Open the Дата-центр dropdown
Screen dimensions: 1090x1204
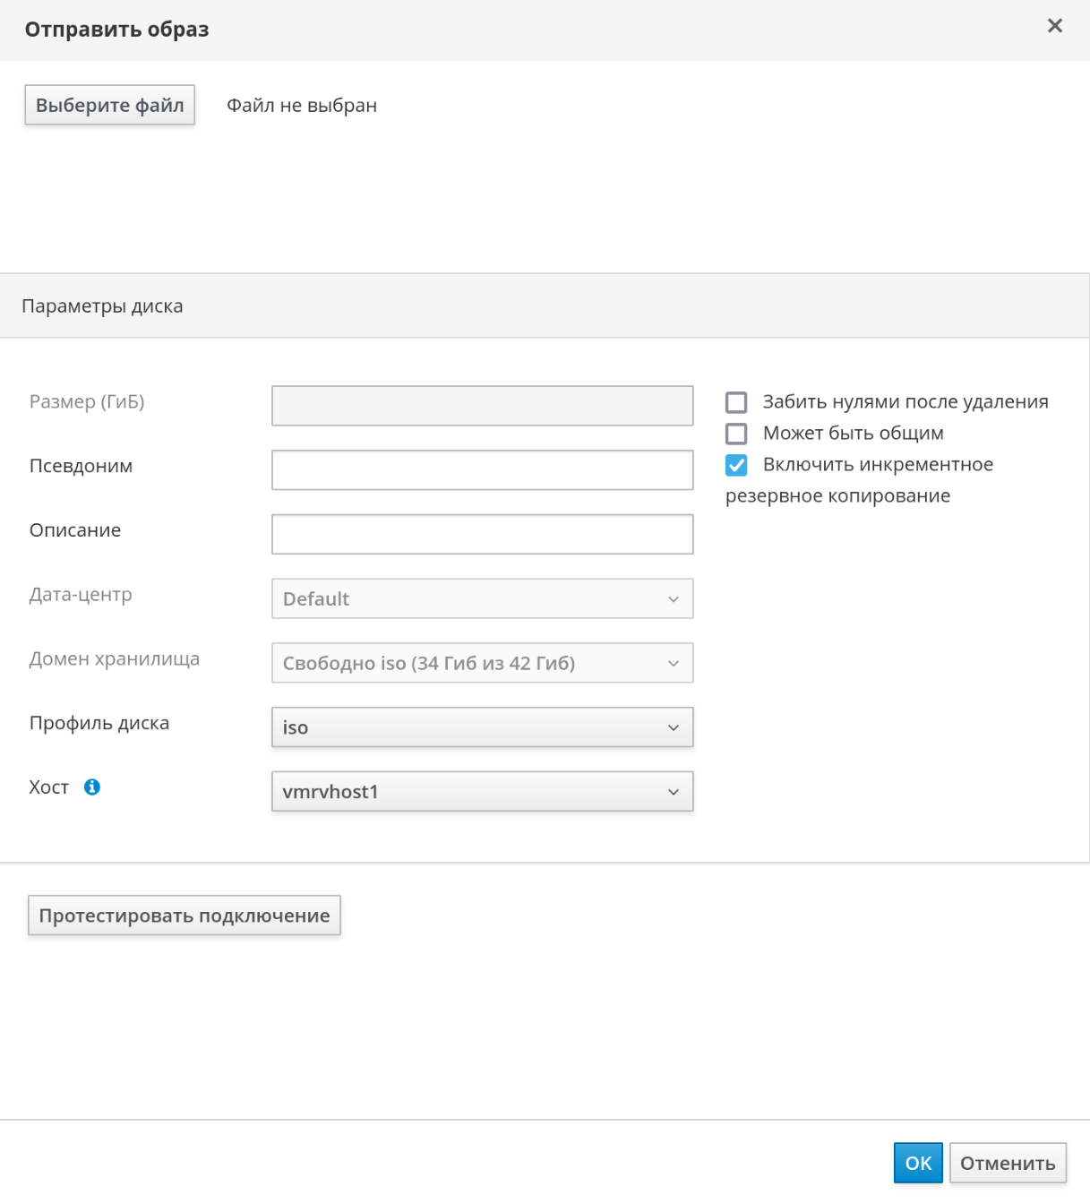[482, 599]
